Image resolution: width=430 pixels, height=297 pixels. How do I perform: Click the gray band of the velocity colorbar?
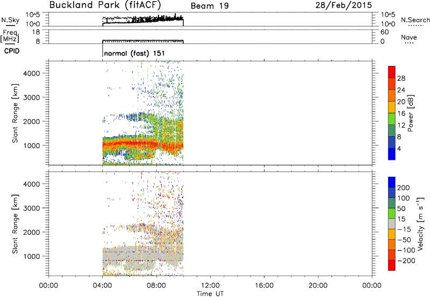[x=392, y=224]
